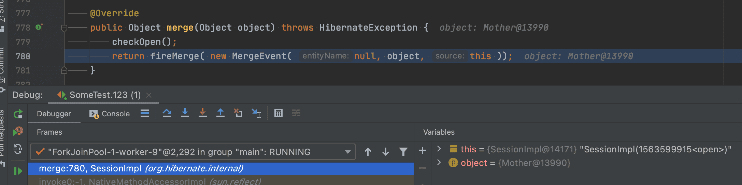This screenshot has height=185, width=742.
Task: Open the Evaluate Expression calculator icon
Action: click(279, 113)
